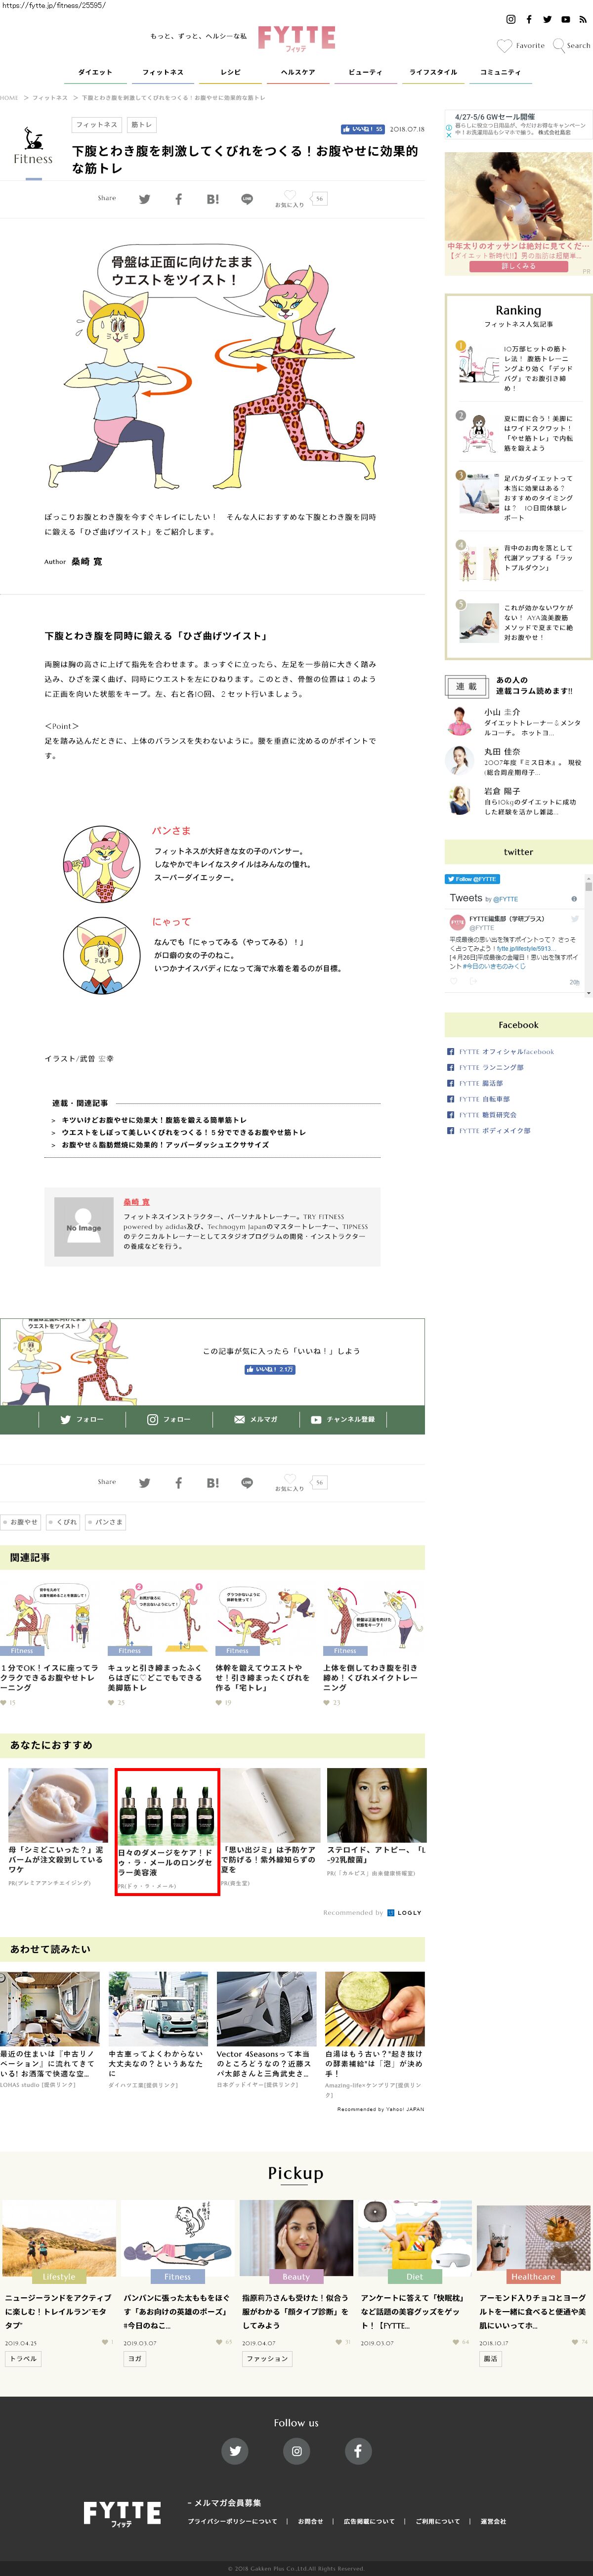The width and height of the screenshot is (593, 2576).
Task: Click the Twitter info icon in Tweets widget
Action: tap(573, 898)
